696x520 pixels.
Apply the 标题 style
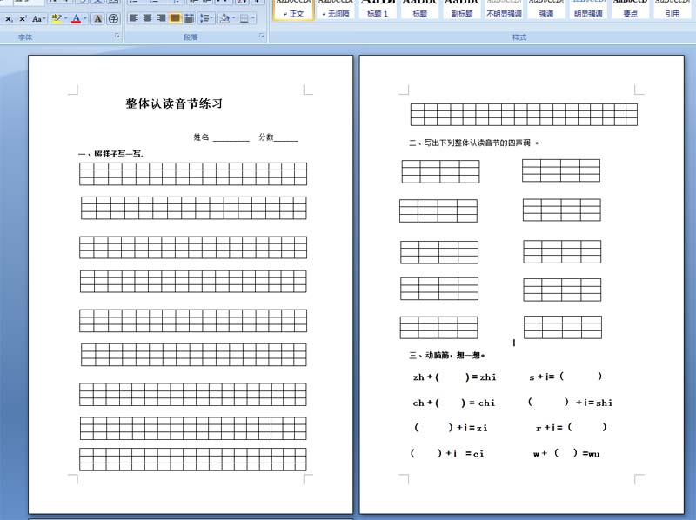click(x=420, y=10)
